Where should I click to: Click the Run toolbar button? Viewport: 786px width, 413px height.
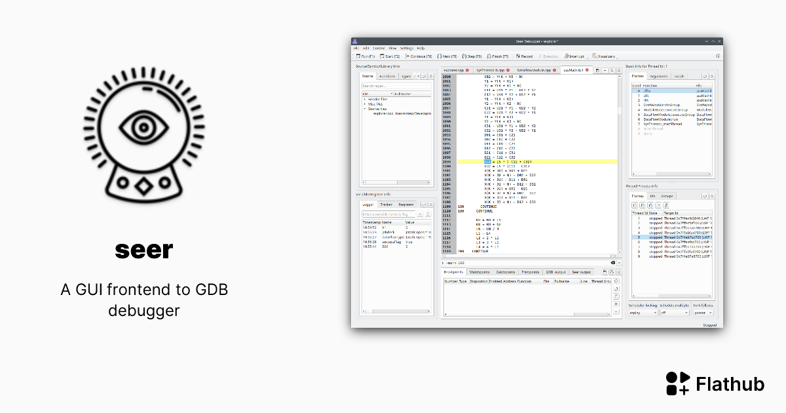364,56
